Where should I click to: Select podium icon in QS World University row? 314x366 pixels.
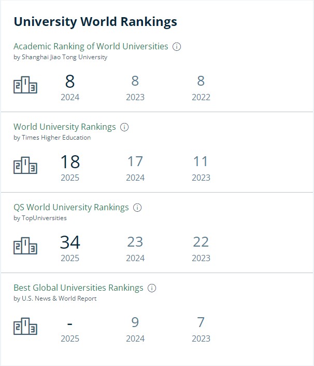click(x=25, y=246)
